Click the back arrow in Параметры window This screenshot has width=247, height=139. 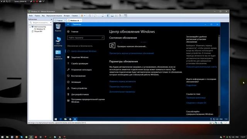pos(68,24)
